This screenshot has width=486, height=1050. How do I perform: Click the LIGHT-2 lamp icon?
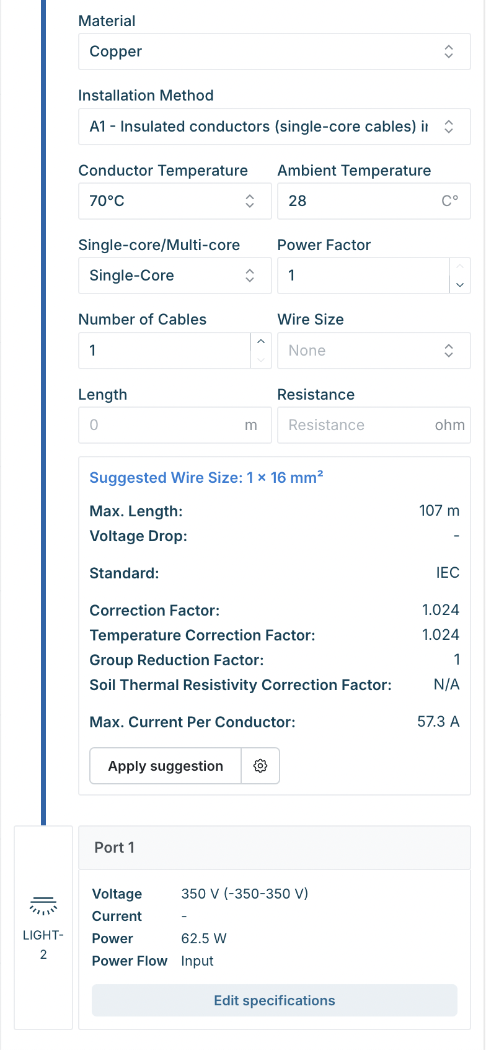click(43, 907)
